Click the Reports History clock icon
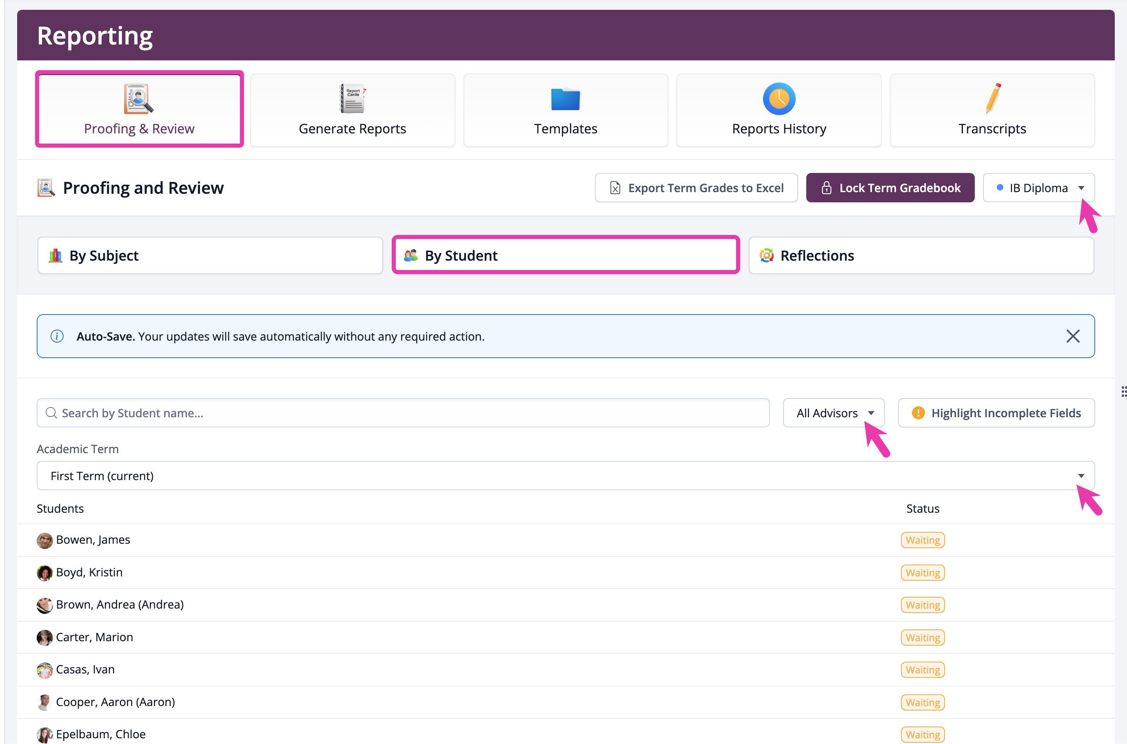 (779, 99)
